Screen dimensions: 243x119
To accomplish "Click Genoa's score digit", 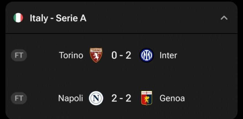I will click(x=128, y=98).
